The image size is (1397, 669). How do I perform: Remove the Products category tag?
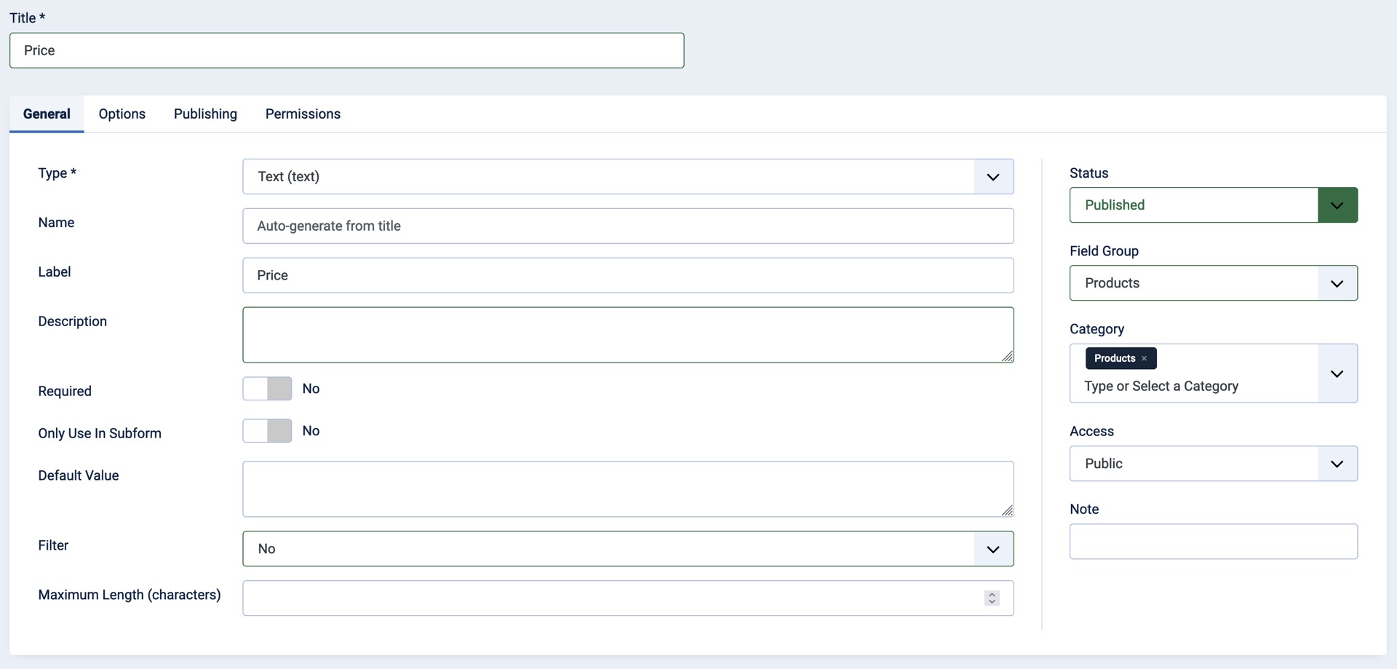tap(1144, 358)
